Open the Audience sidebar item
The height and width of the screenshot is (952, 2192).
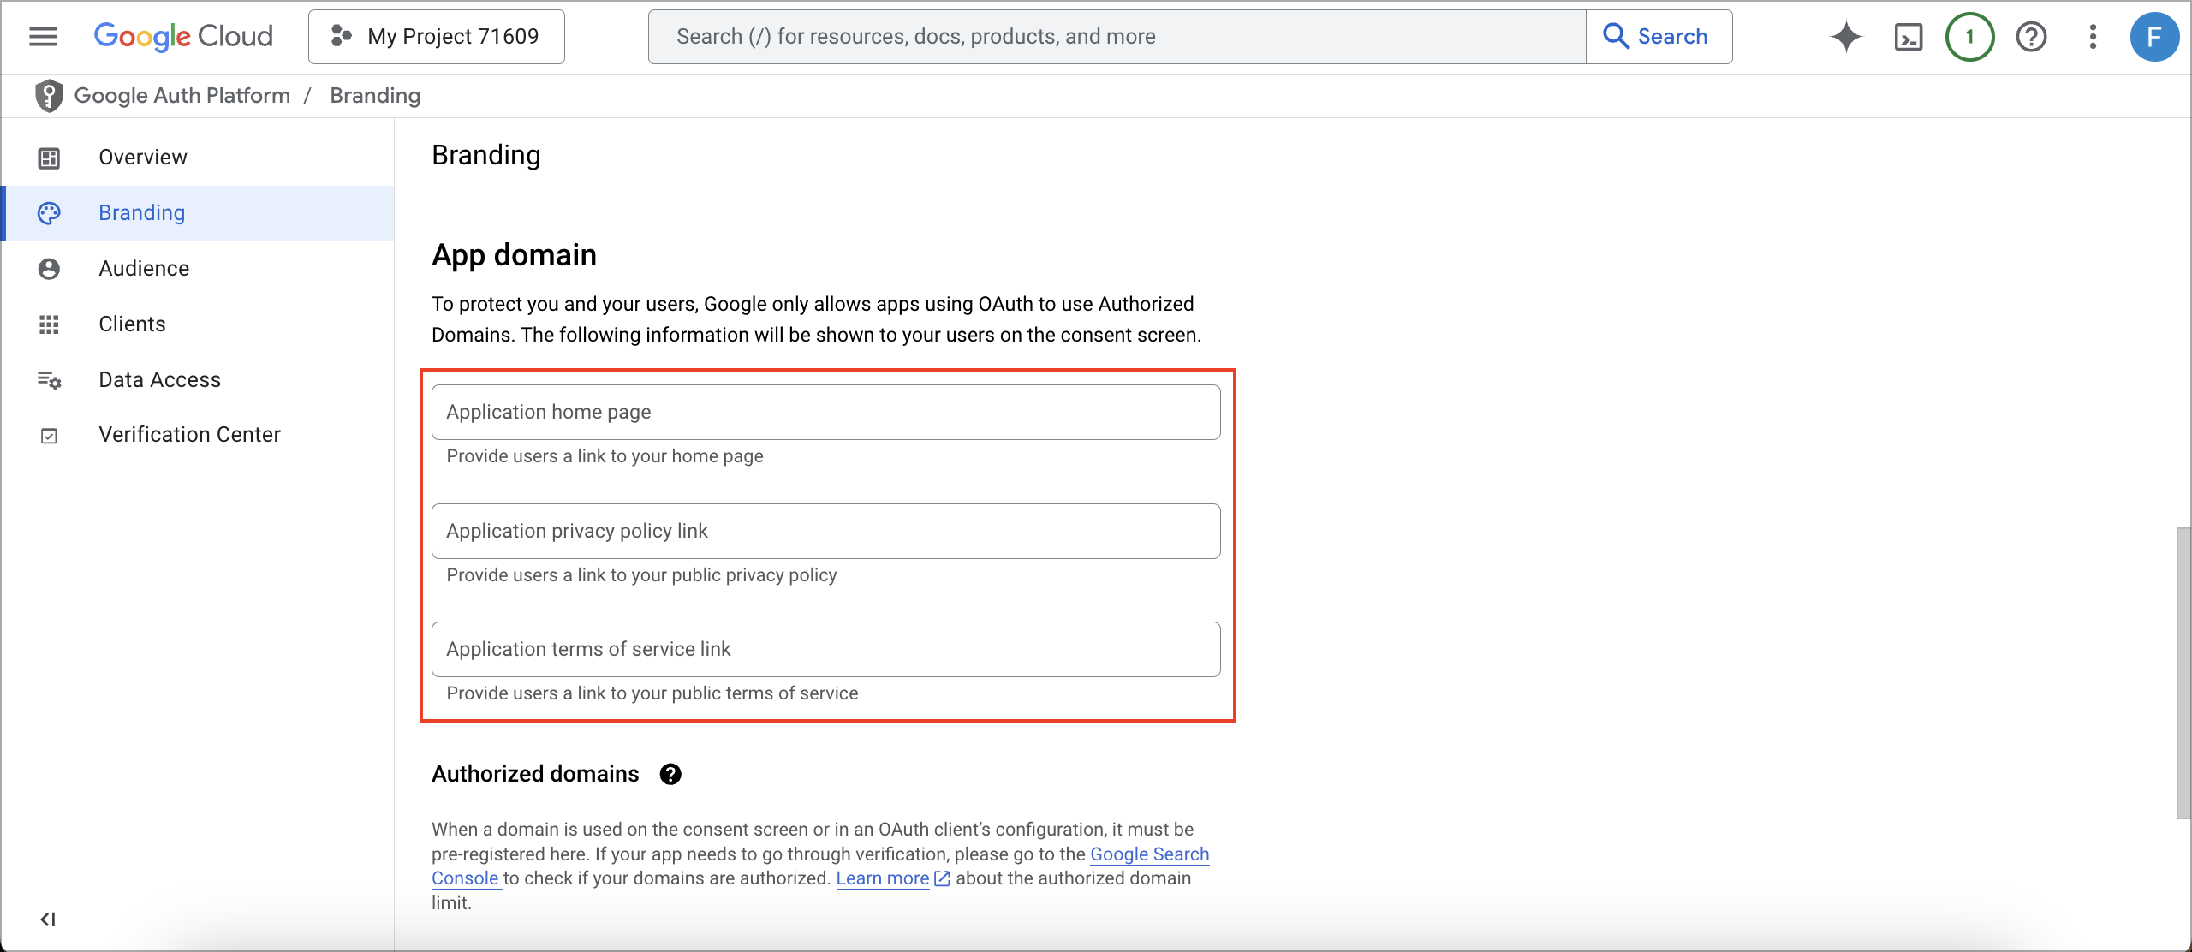[x=199, y=269]
